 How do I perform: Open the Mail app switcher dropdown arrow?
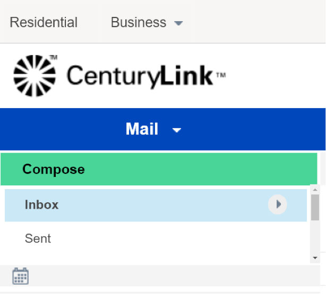(177, 130)
